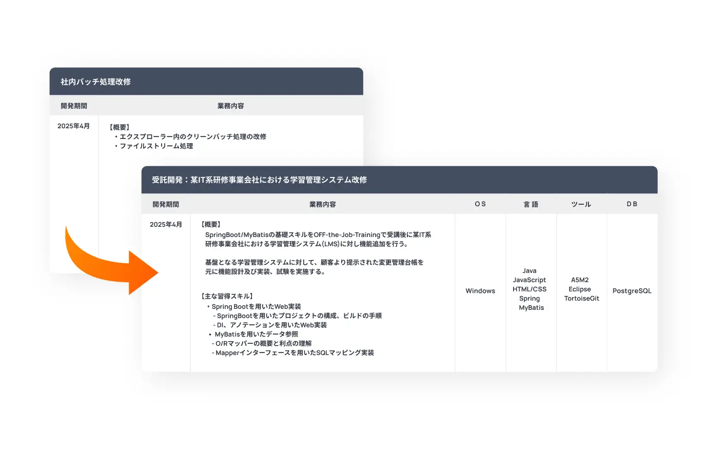Click the 社内バッチ処理改修 title bar
This screenshot has width=706, height=453.
pos(206,82)
